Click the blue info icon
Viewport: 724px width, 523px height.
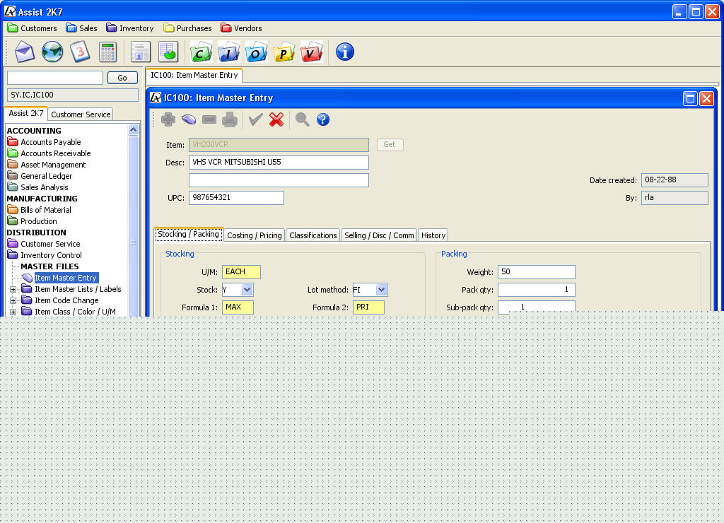[x=345, y=52]
